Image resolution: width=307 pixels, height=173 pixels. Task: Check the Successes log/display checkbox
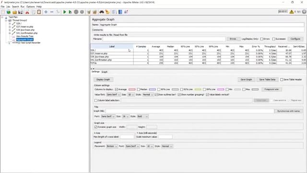coord(274,39)
